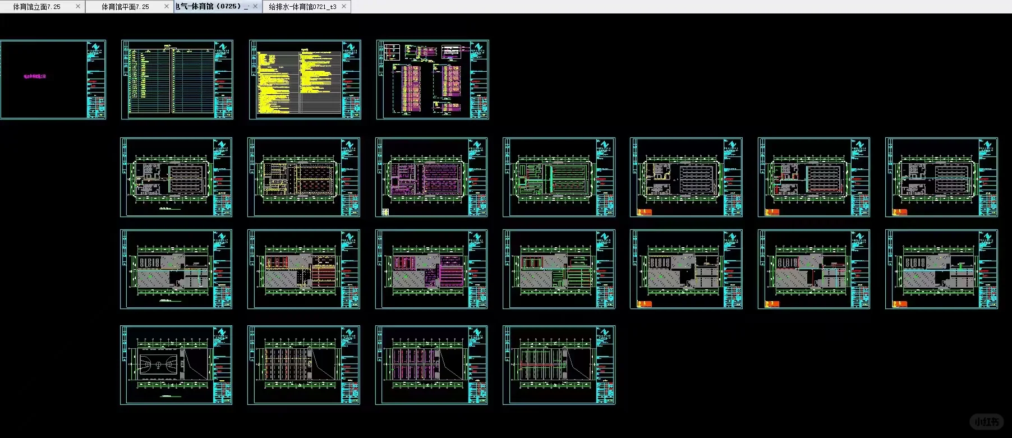Select the second plan sheet in third row
1012x438 pixels.
303,269
